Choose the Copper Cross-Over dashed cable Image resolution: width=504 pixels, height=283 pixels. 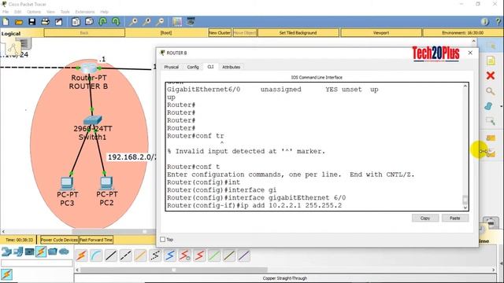[126, 255]
